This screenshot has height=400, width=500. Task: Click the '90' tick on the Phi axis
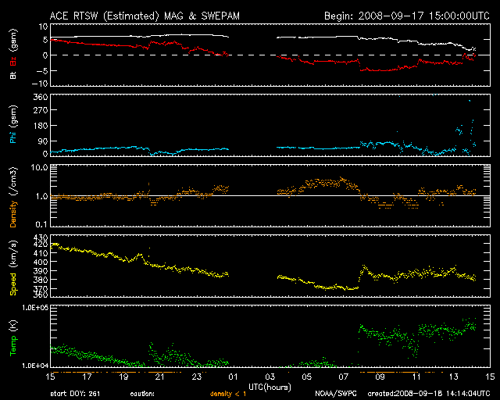[43, 141]
